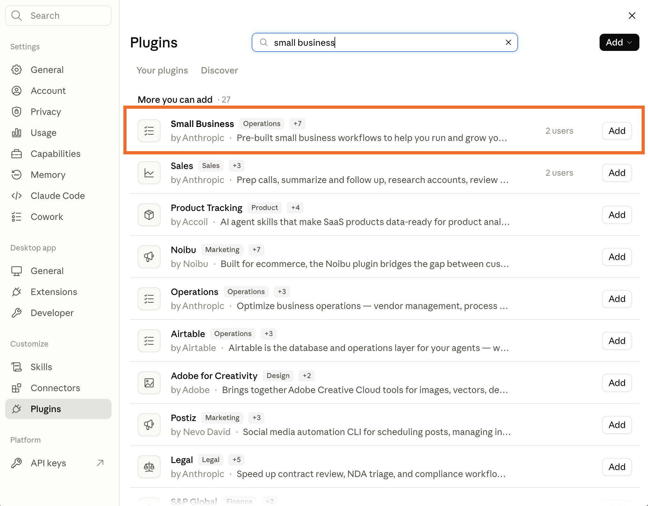648x506 pixels.
Task: Click the Design tag on Adobe for Creativity
Action: (x=278, y=376)
